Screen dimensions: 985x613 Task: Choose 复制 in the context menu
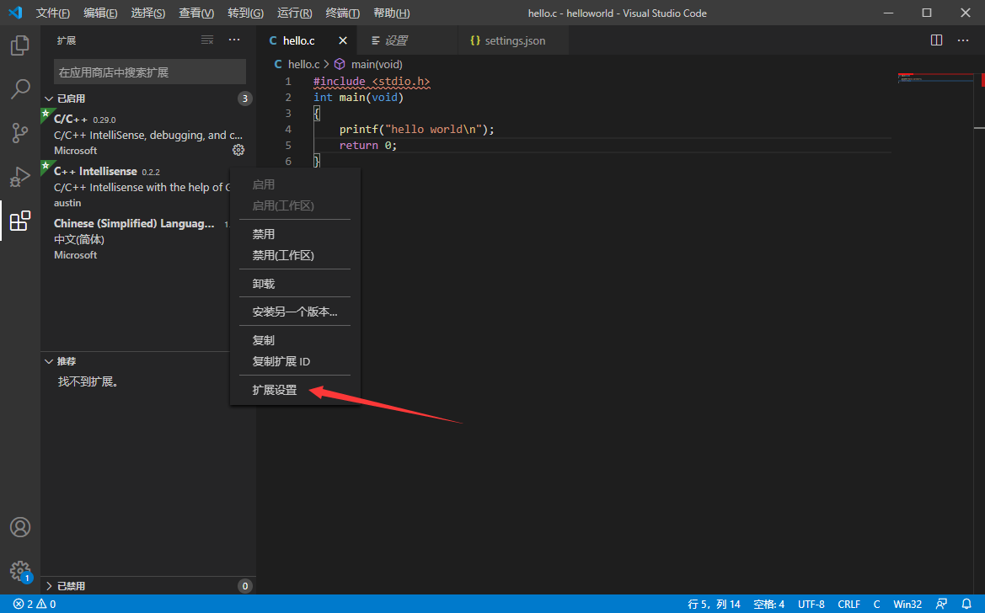(295, 340)
